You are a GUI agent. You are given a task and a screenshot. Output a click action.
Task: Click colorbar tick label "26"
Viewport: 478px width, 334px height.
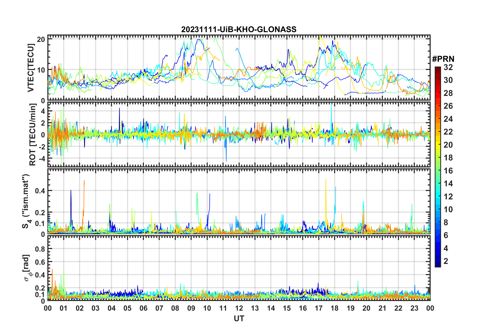pos(448,106)
